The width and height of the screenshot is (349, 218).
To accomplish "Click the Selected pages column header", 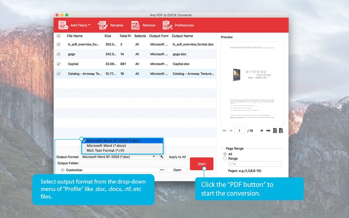I will point(140,36).
